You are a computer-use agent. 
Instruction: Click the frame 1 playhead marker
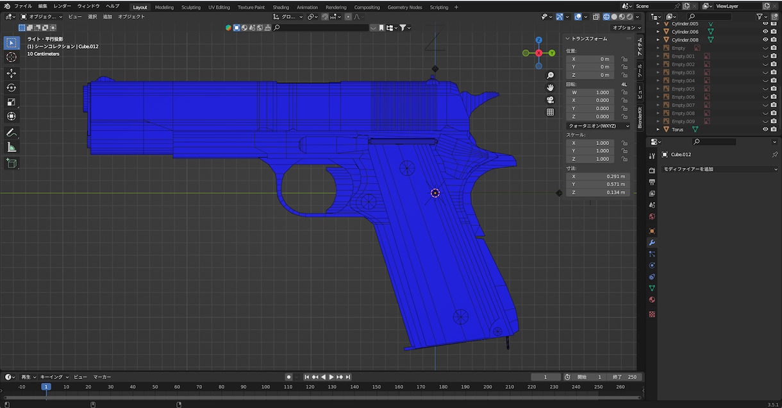point(46,387)
